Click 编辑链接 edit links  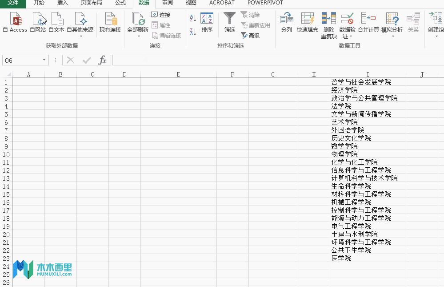tap(167, 36)
